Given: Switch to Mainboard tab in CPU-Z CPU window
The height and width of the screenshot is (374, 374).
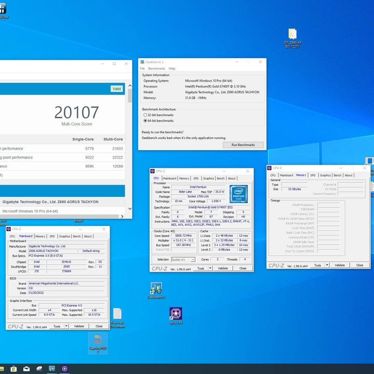Looking at the screenshot, I should pos(169,178).
